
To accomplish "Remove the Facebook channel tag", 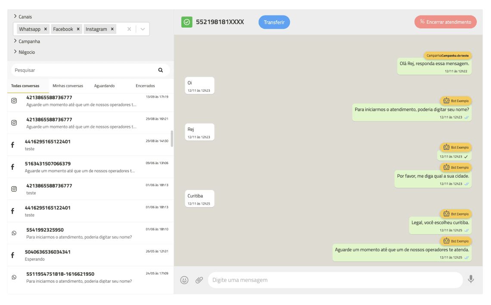I will coord(78,29).
